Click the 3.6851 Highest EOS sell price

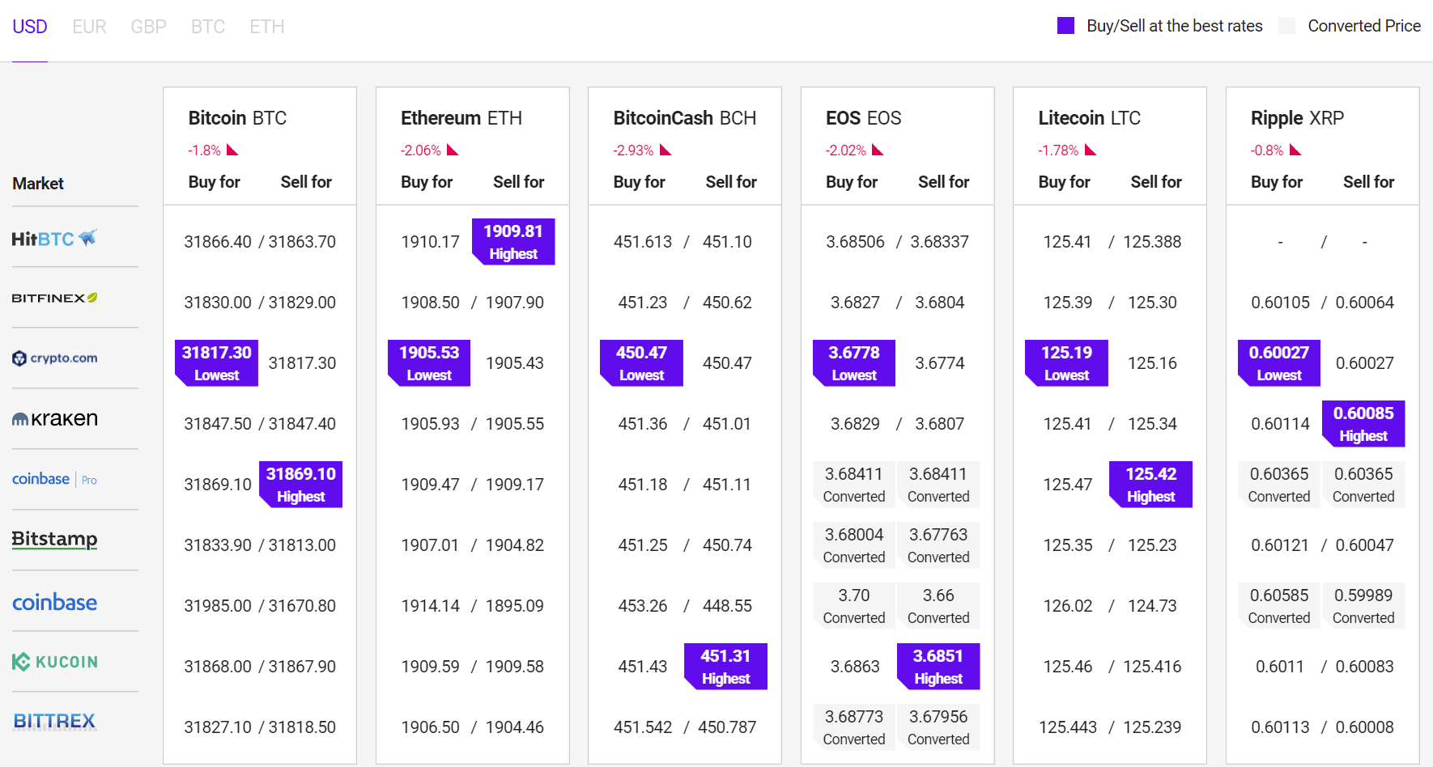tap(938, 666)
